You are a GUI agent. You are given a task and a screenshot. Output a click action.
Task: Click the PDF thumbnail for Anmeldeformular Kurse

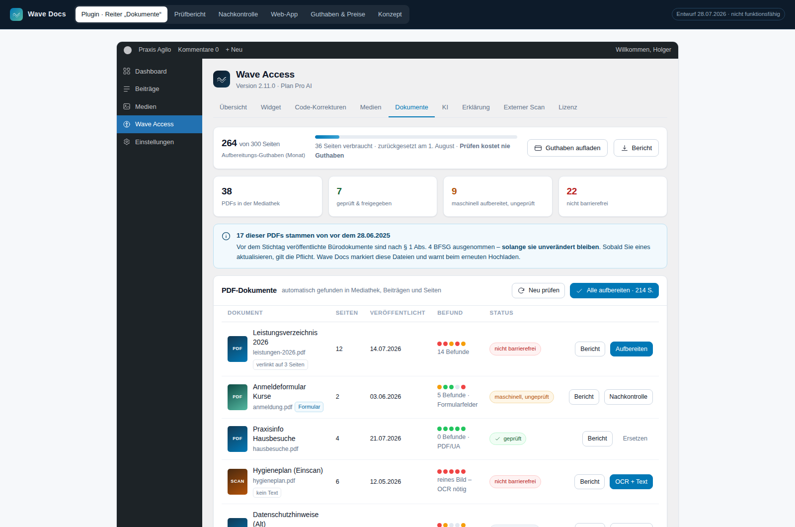238,397
